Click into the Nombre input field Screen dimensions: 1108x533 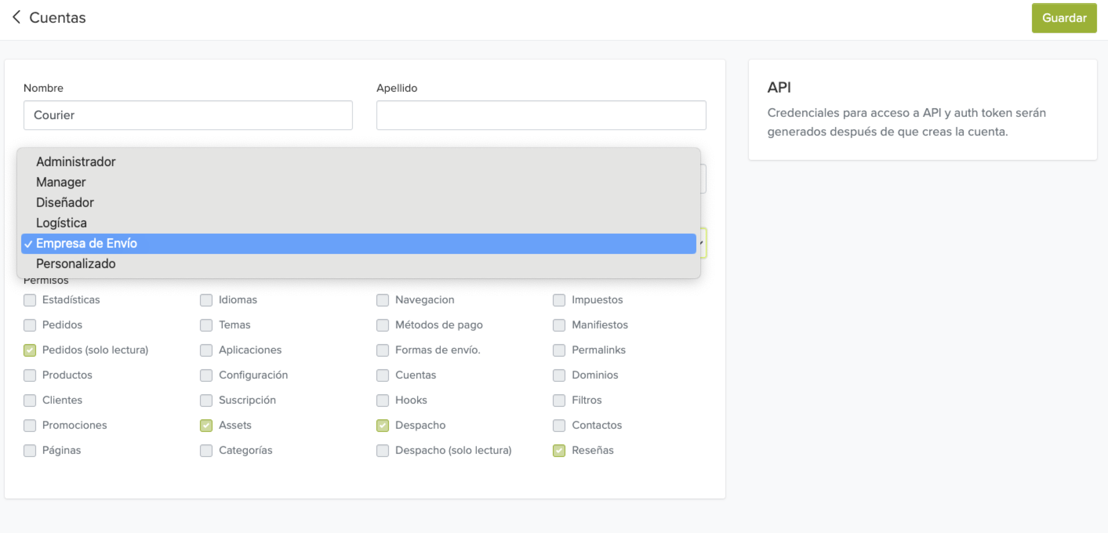click(188, 115)
